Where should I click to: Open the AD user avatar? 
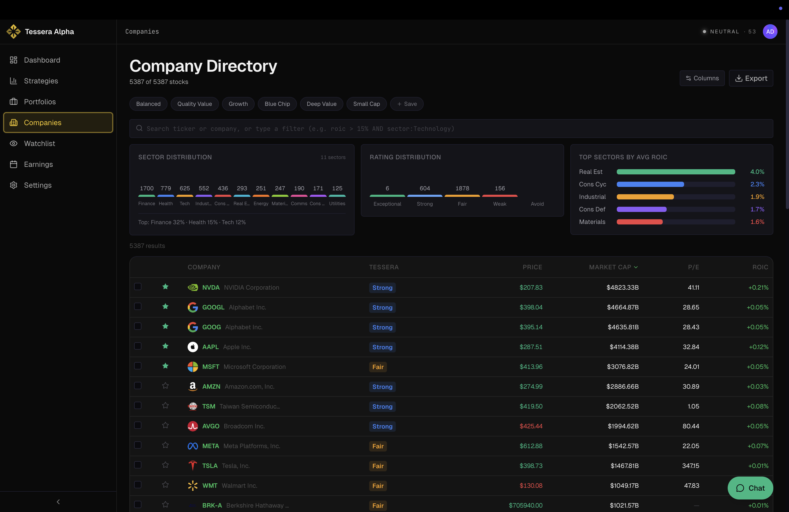point(770,32)
